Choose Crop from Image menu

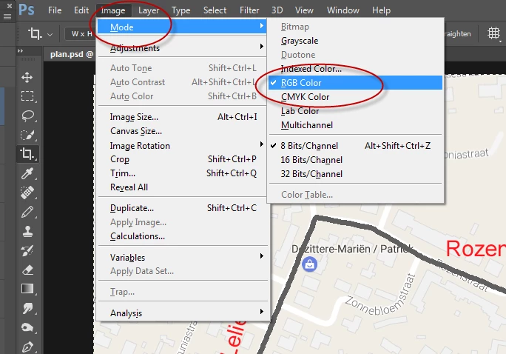click(x=183, y=159)
